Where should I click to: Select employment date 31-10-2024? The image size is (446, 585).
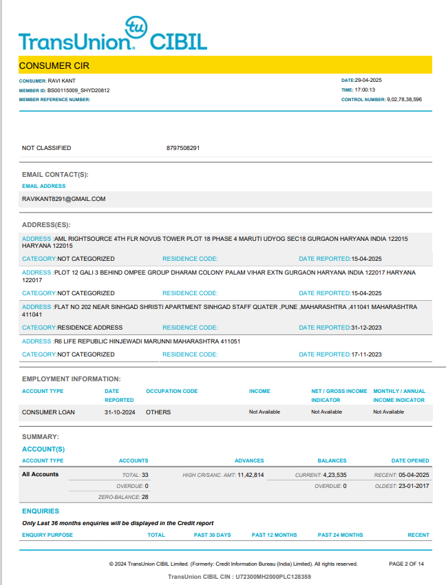pyautogui.click(x=120, y=412)
